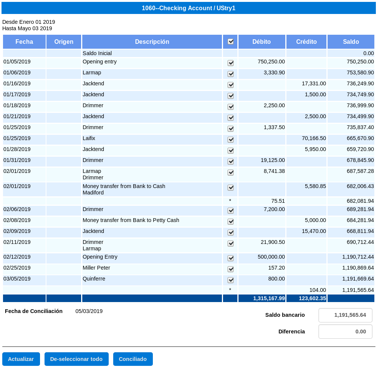The image size is (377, 367).
Task: Toggle checkbox for Money transfer to Petty Cash
Action: (x=231, y=222)
